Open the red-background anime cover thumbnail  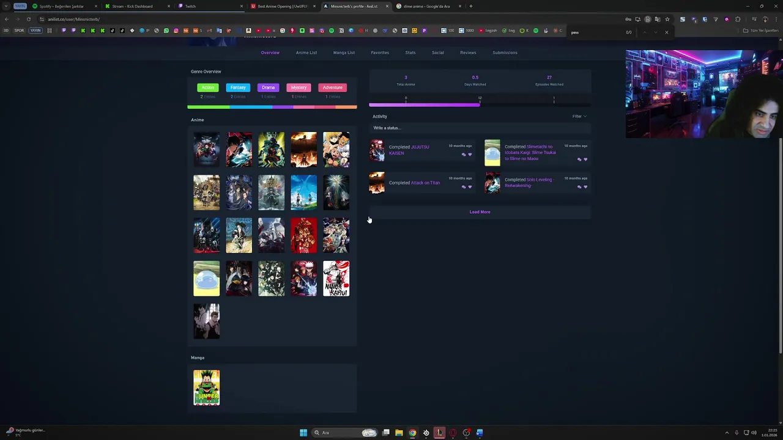point(304,235)
